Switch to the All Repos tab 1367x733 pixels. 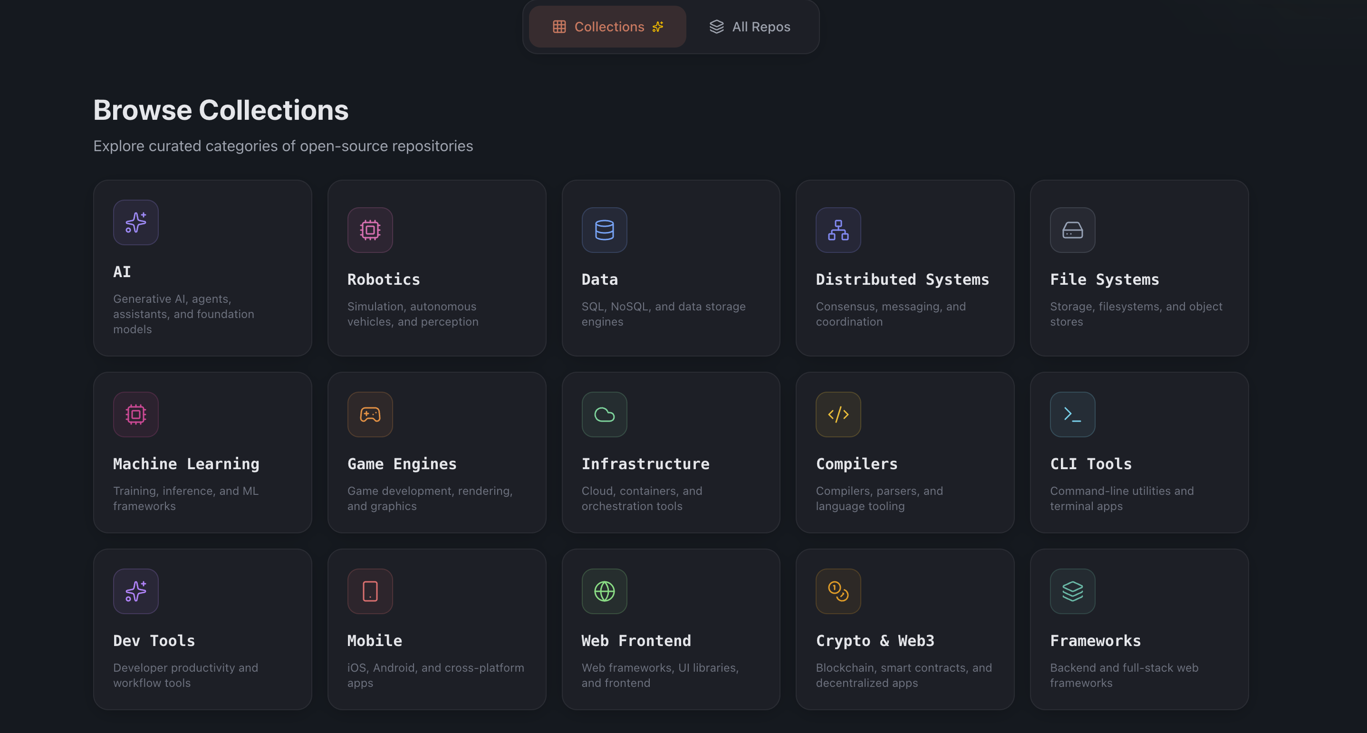coord(749,27)
